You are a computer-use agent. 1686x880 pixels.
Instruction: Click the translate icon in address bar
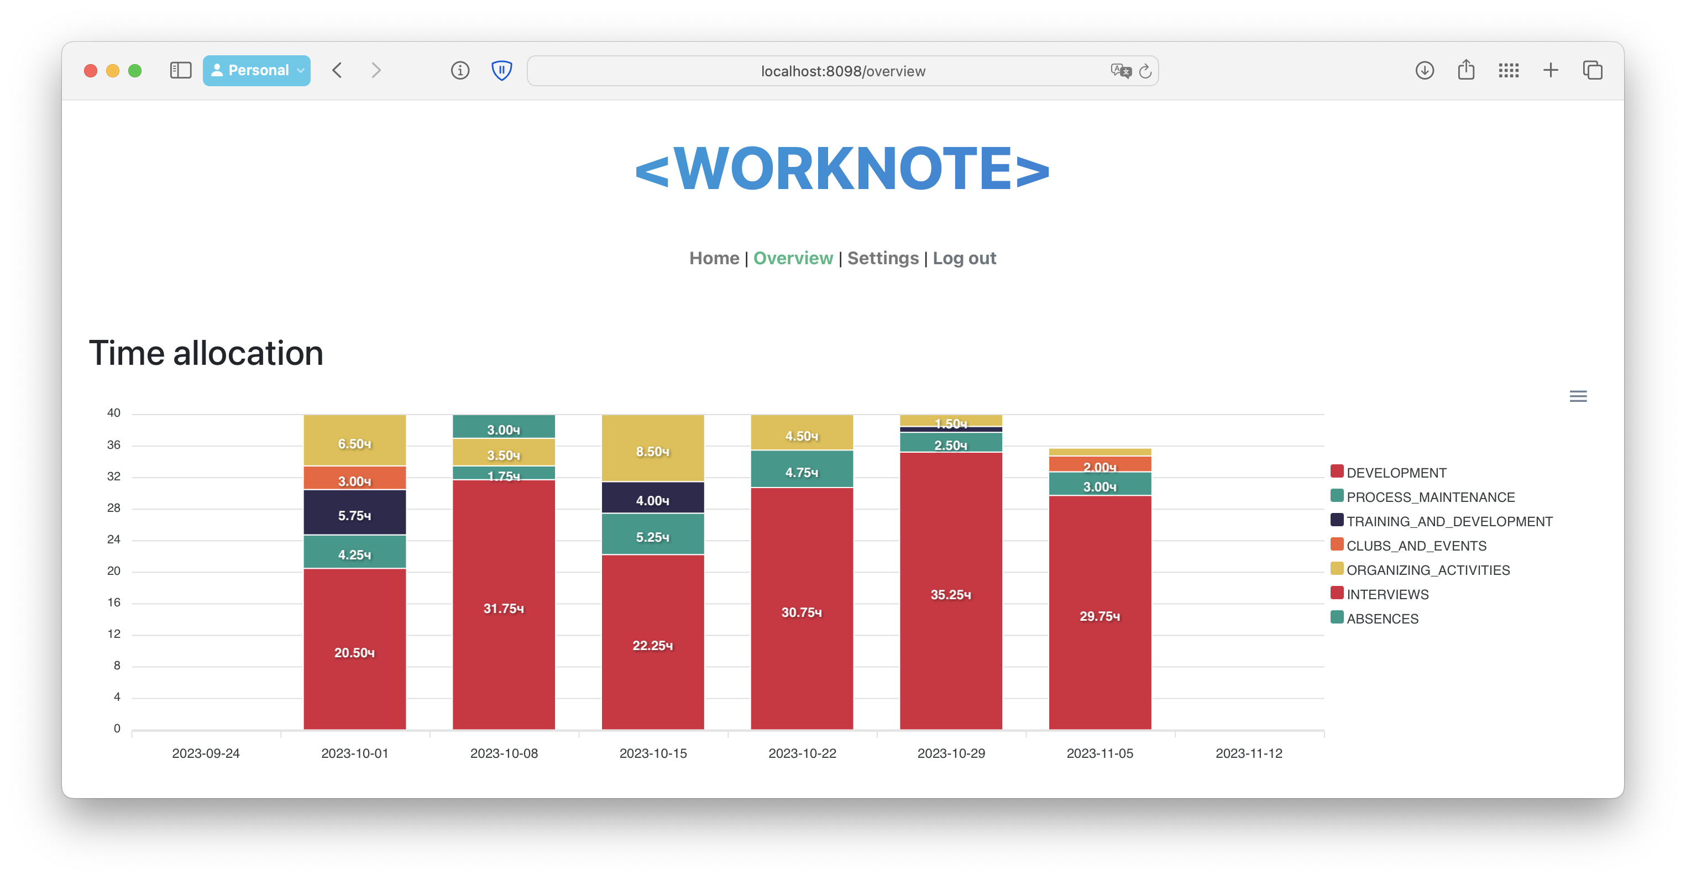point(1120,71)
